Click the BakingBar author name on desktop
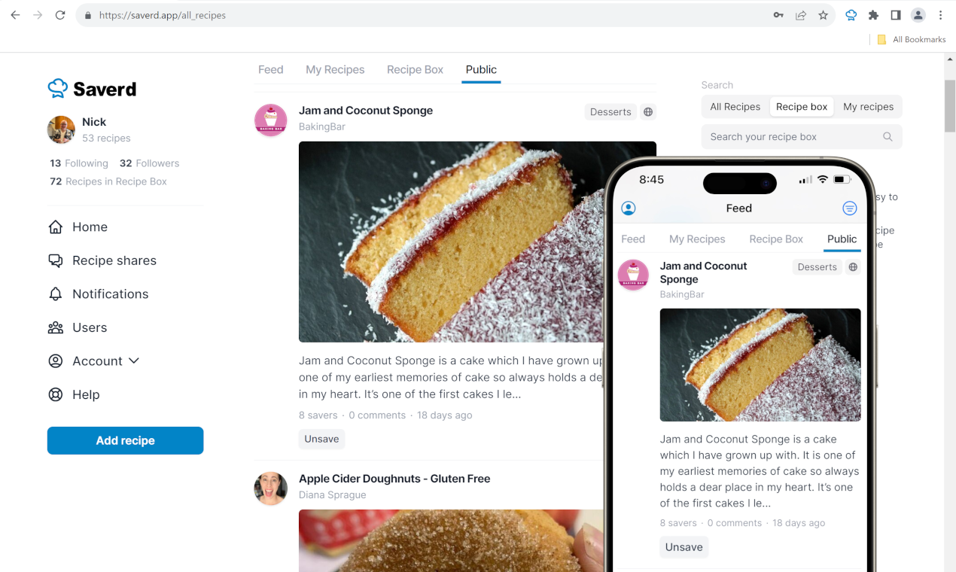Viewport: 956px width, 572px height. pos(322,126)
